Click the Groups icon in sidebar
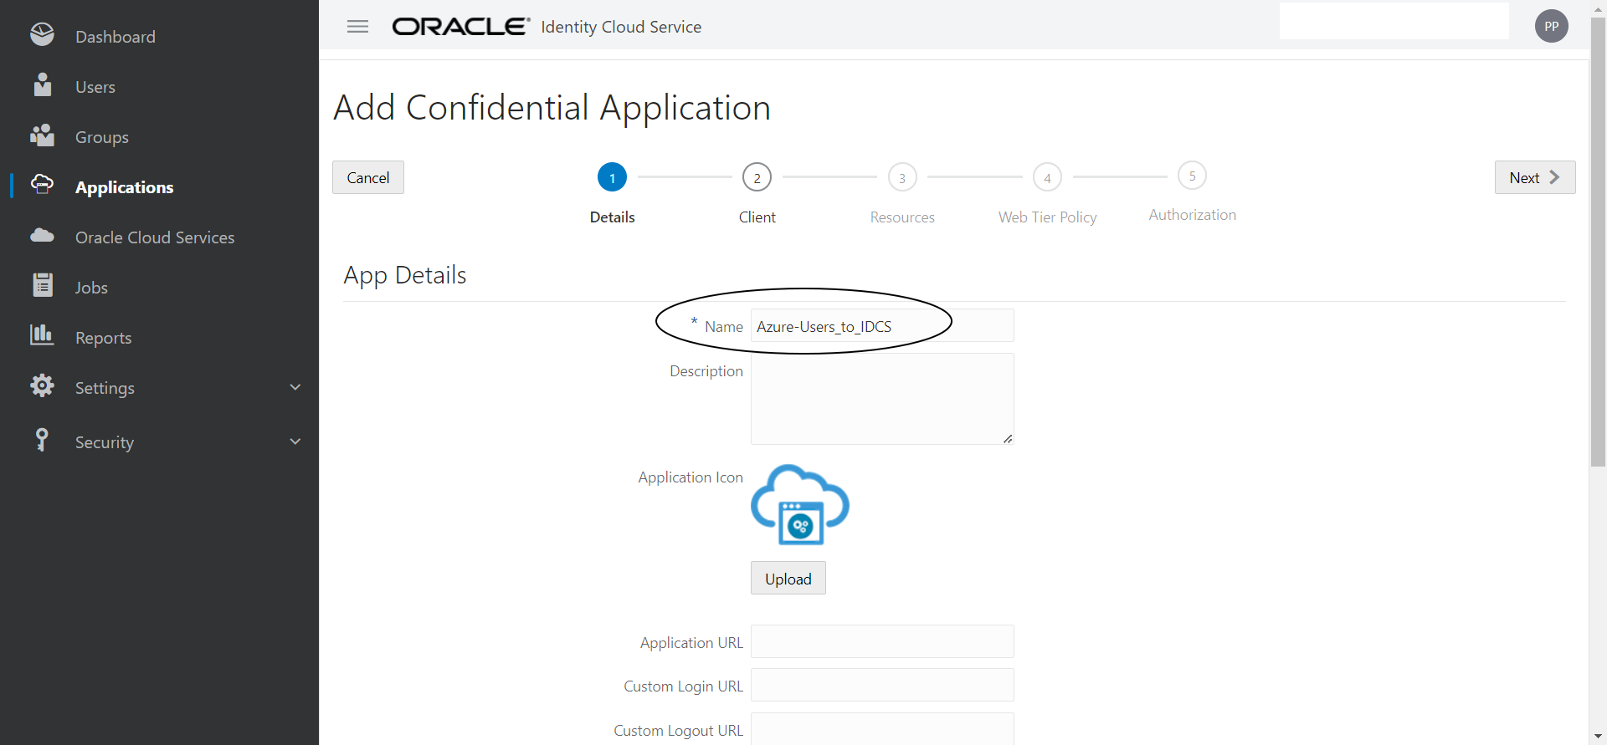 [42, 135]
